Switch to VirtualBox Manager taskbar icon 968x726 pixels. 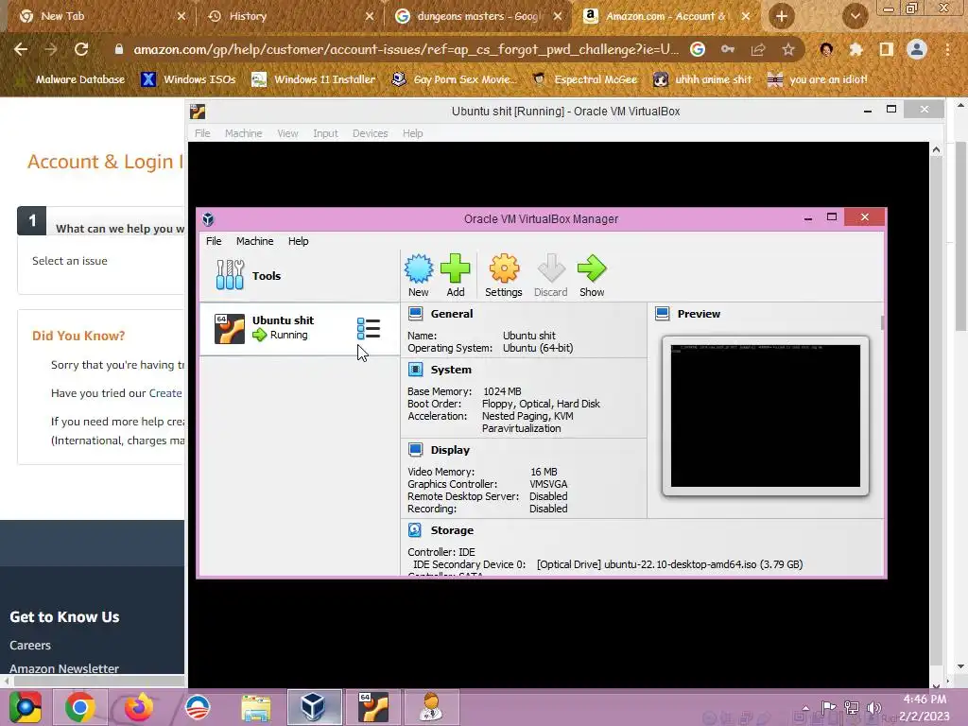[313, 707]
